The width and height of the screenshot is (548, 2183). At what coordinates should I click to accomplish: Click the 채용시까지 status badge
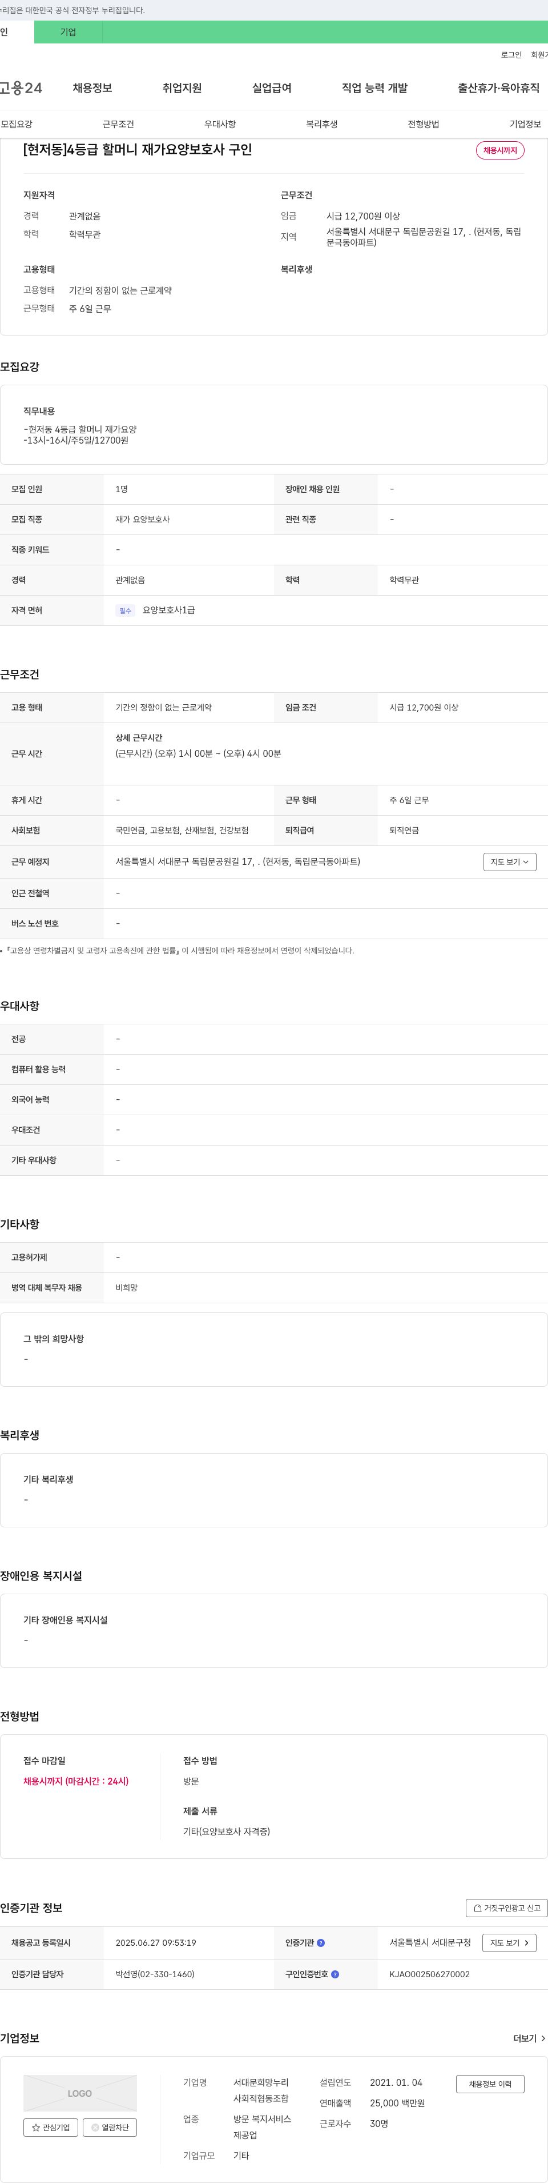coord(500,150)
